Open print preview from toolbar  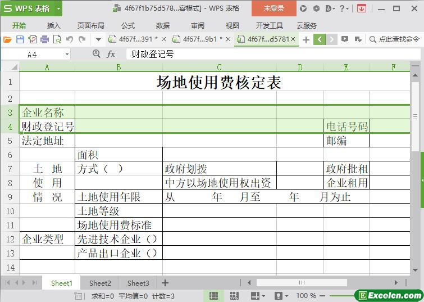click(57, 39)
